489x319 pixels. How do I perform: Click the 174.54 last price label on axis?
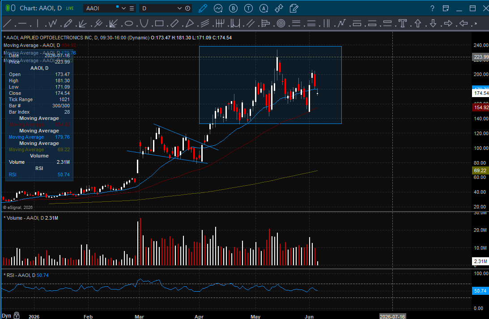coord(480,93)
